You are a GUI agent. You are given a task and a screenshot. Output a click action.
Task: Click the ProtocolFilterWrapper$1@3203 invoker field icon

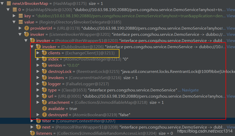pos(33,40)
